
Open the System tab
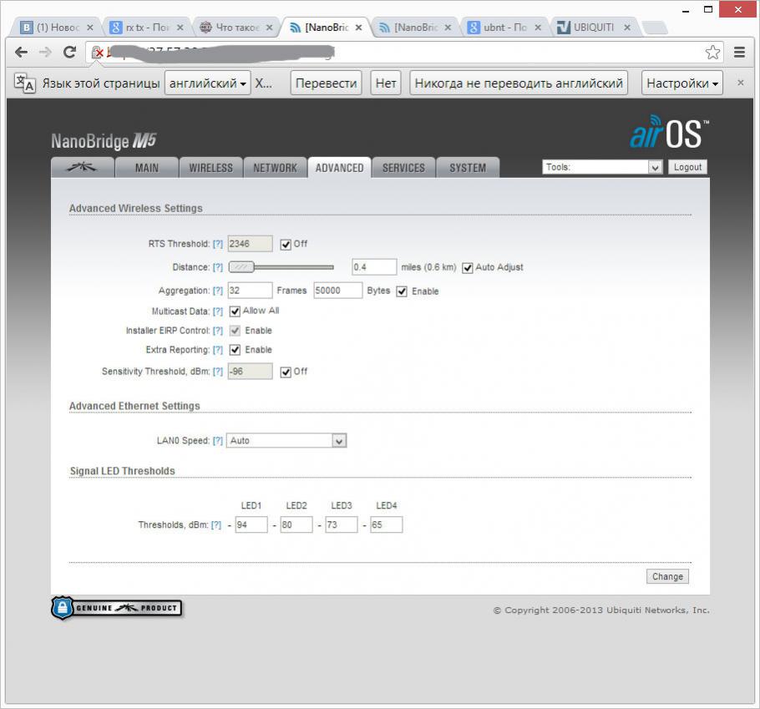tap(467, 168)
